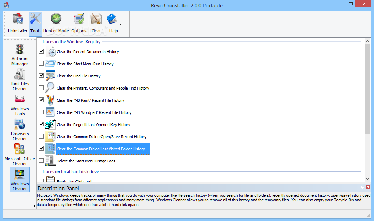Uncheck Clear the Find File History

point(41,75)
